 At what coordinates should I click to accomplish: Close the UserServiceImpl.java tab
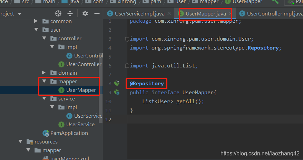pyautogui.click(x=169, y=13)
